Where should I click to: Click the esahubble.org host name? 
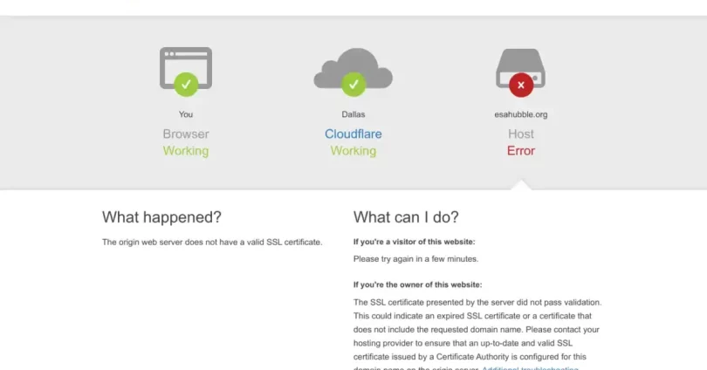coord(521,114)
